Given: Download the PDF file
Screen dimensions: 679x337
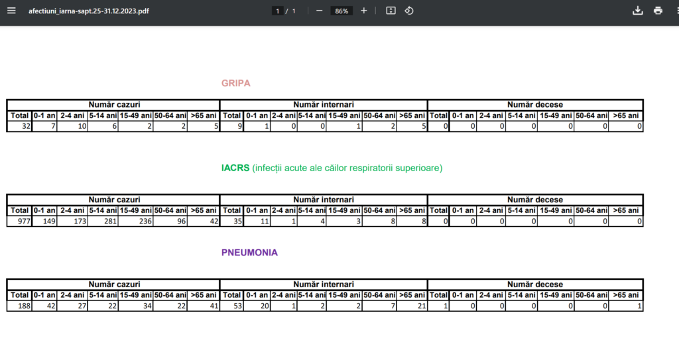Looking at the screenshot, I should tap(638, 11).
